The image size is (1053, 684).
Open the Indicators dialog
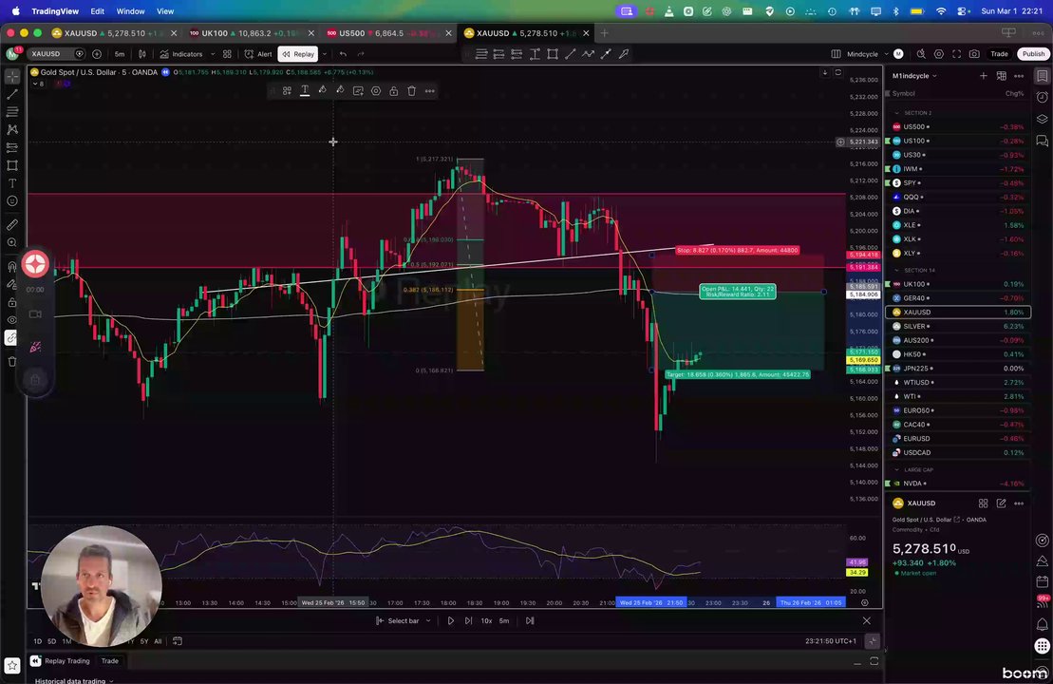click(x=180, y=54)
